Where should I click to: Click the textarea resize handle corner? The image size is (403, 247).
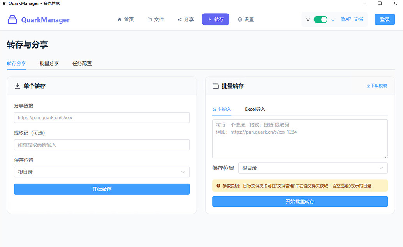point(386,157)
